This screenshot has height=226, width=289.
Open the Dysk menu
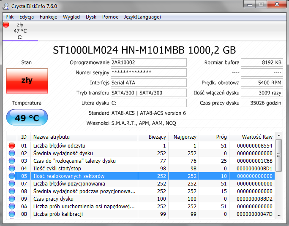coord(91,17)
